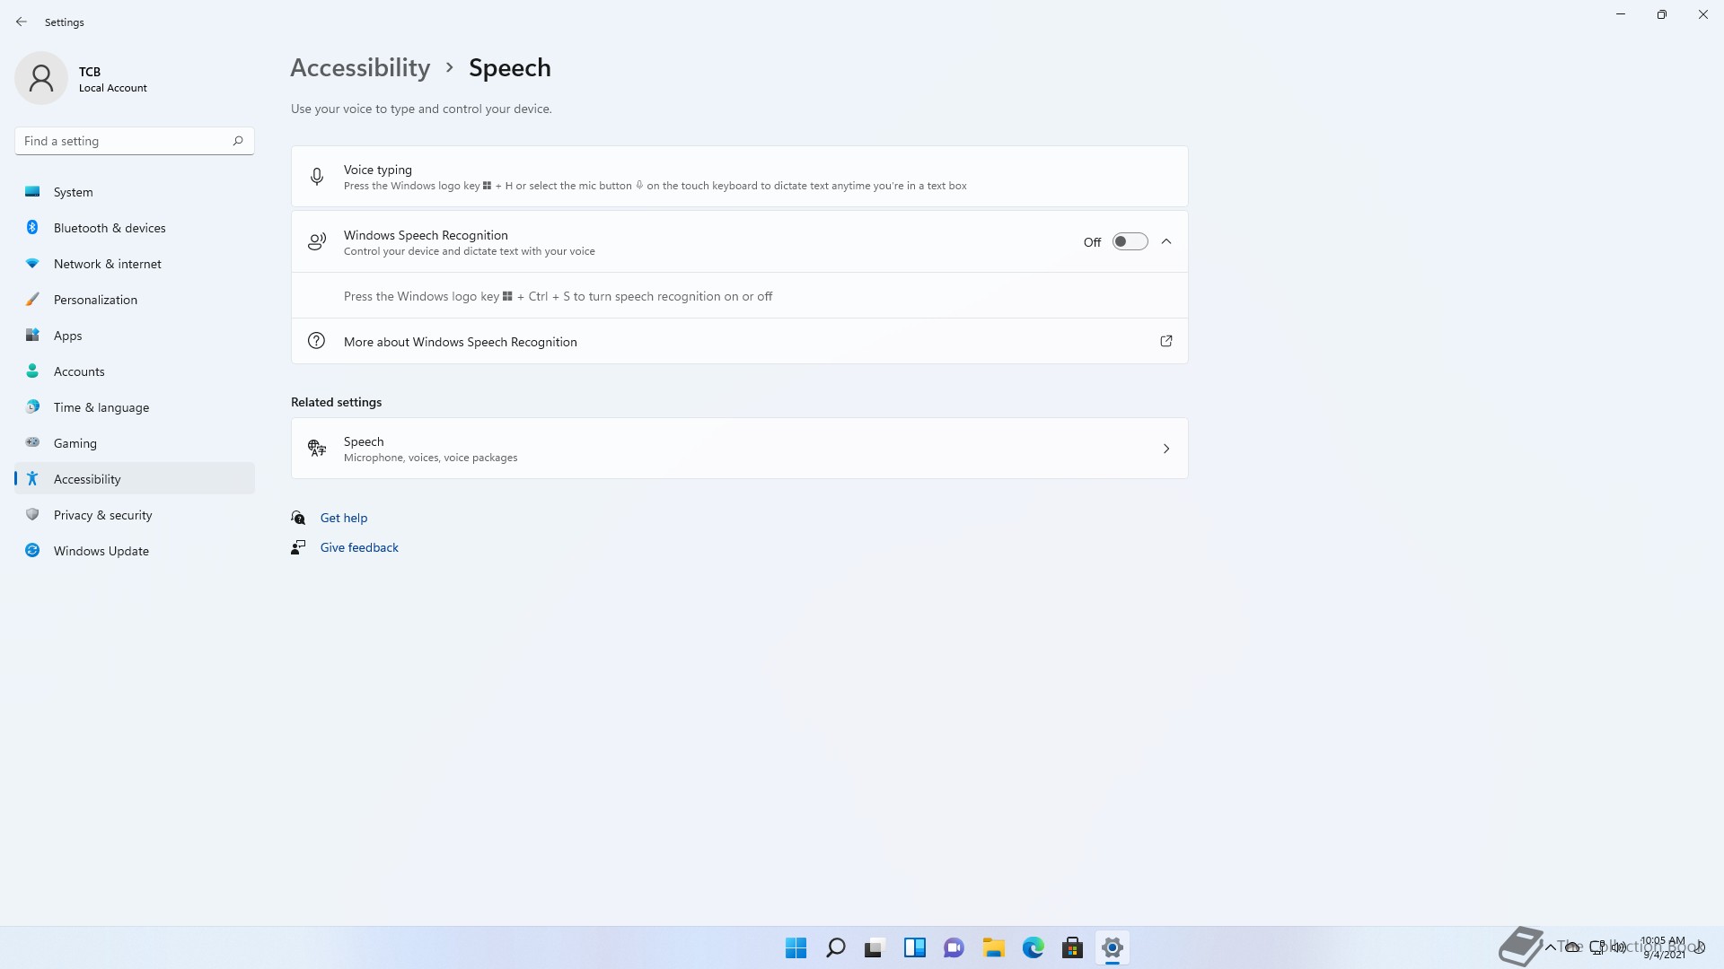Click the Gaming controller icon
The image size is (1724, 969).
pos(32,442)
